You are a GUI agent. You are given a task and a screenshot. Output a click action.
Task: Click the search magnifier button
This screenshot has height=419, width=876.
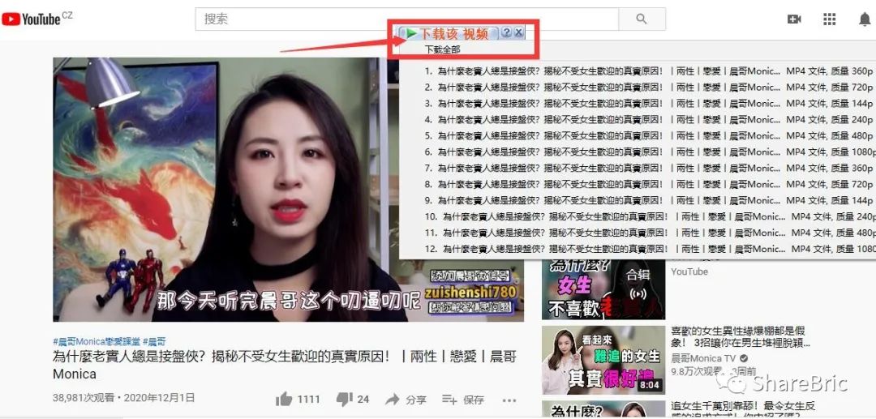tap(642, 19)
